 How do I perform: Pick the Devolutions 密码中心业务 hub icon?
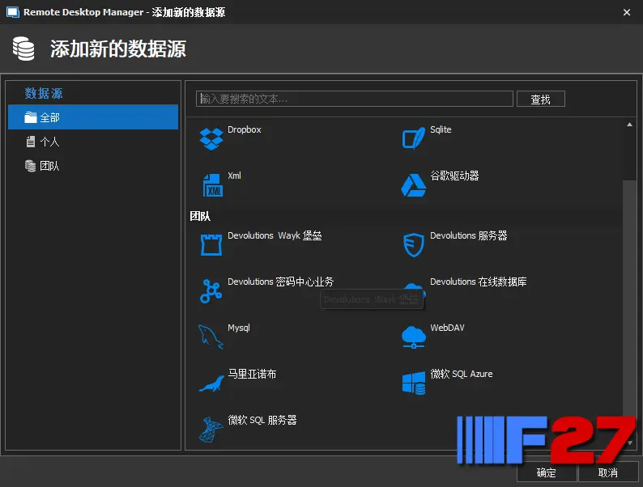(x=211, y=291)
